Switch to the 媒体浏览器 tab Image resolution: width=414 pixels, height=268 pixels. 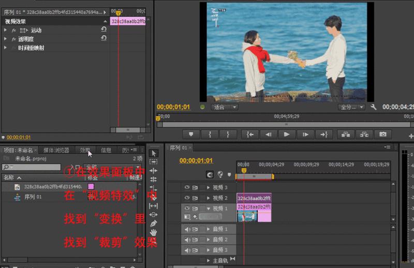click(x=56, y=150)
